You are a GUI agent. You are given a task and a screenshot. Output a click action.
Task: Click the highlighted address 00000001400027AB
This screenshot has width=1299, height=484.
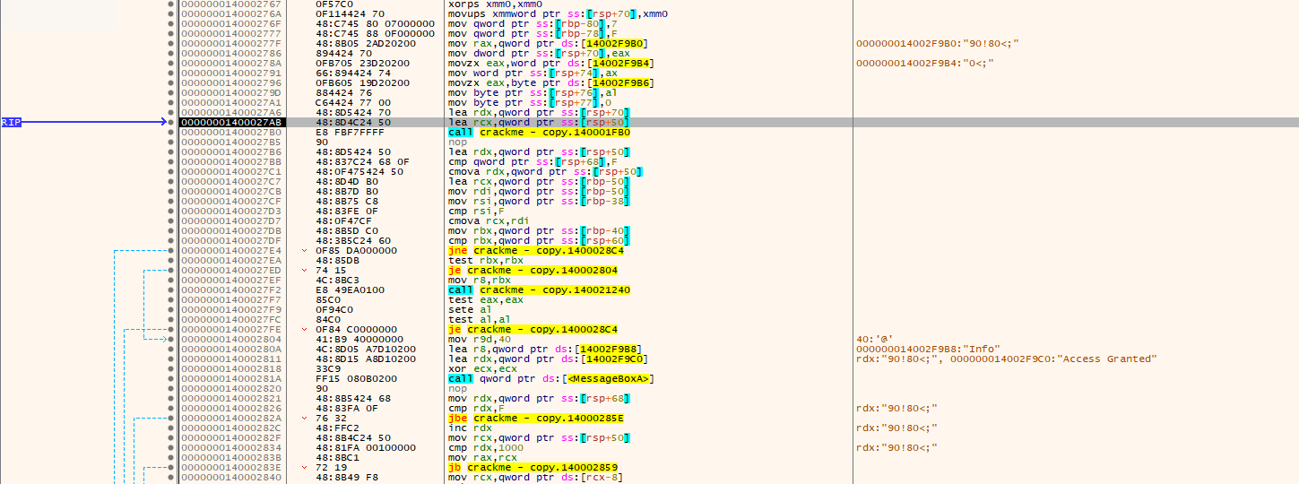[230, 122]
